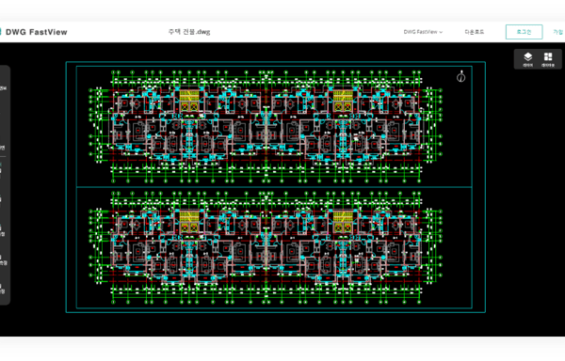Screen dimensions: 565x361
Task: Click the north compass symbol in drawing
Action: (460, 76)
